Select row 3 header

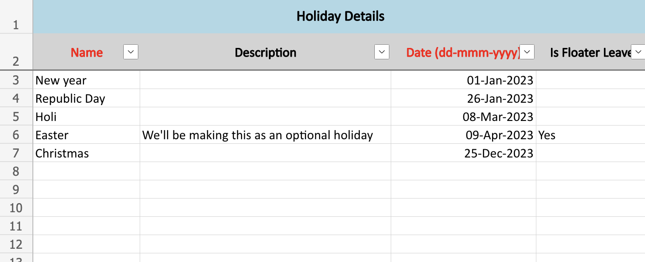tap(16, 80)
